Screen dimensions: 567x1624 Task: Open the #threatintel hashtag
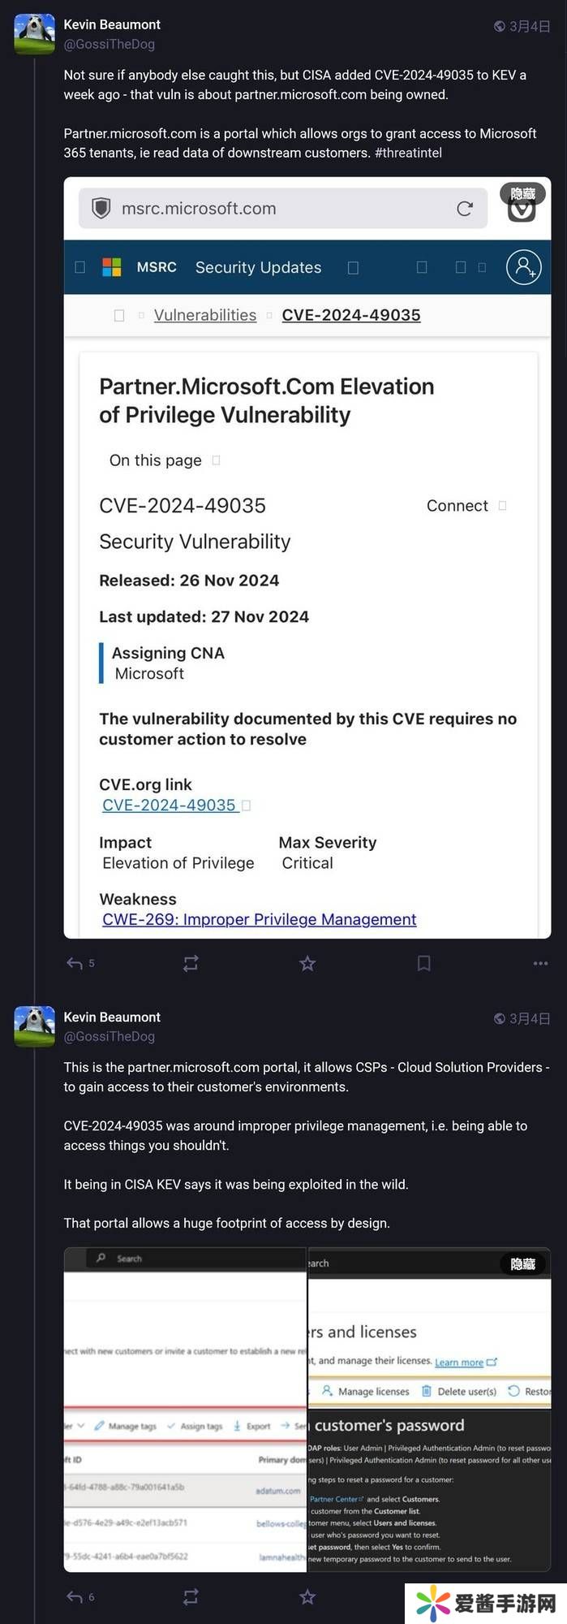[x=408, y=153]
